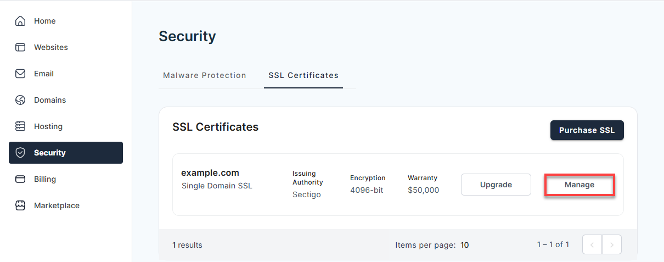
Task: Click the Marketplace store icon
Action: coord(20,205)
